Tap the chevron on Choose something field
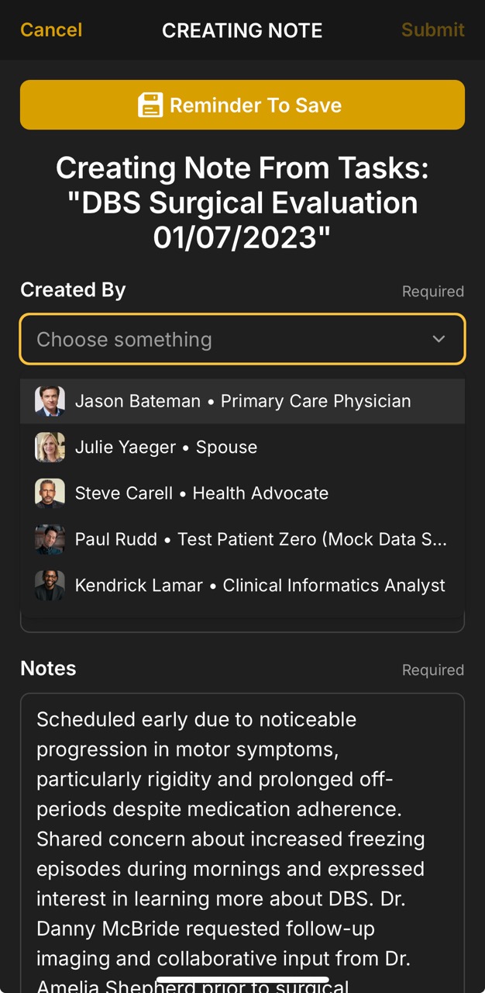The image size is (485, 993). tap(439, 339)
